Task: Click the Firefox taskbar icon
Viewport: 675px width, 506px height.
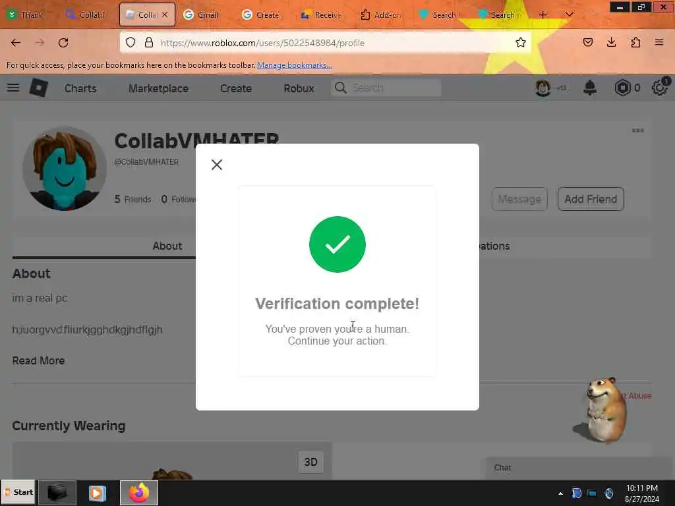Action: tap(139, 493)
